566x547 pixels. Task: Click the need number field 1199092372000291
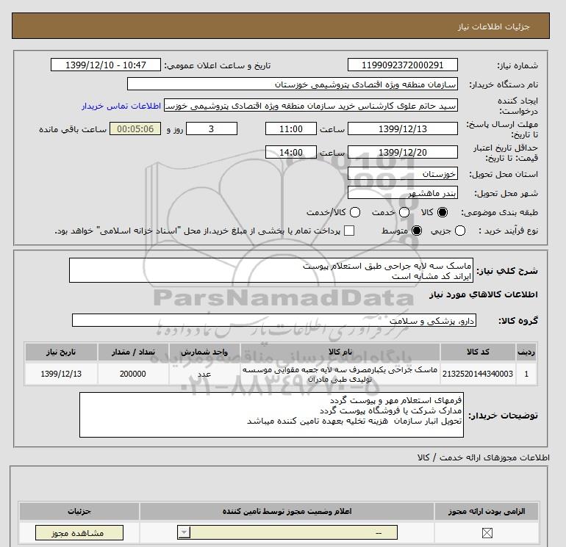click(403, 65)
